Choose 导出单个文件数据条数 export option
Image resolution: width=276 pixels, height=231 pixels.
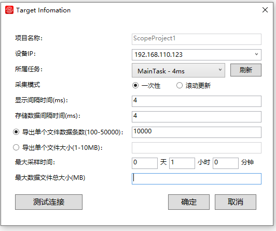16,132
